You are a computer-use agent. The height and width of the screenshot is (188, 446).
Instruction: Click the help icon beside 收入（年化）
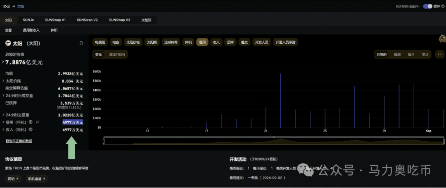[x=31, y=129]
